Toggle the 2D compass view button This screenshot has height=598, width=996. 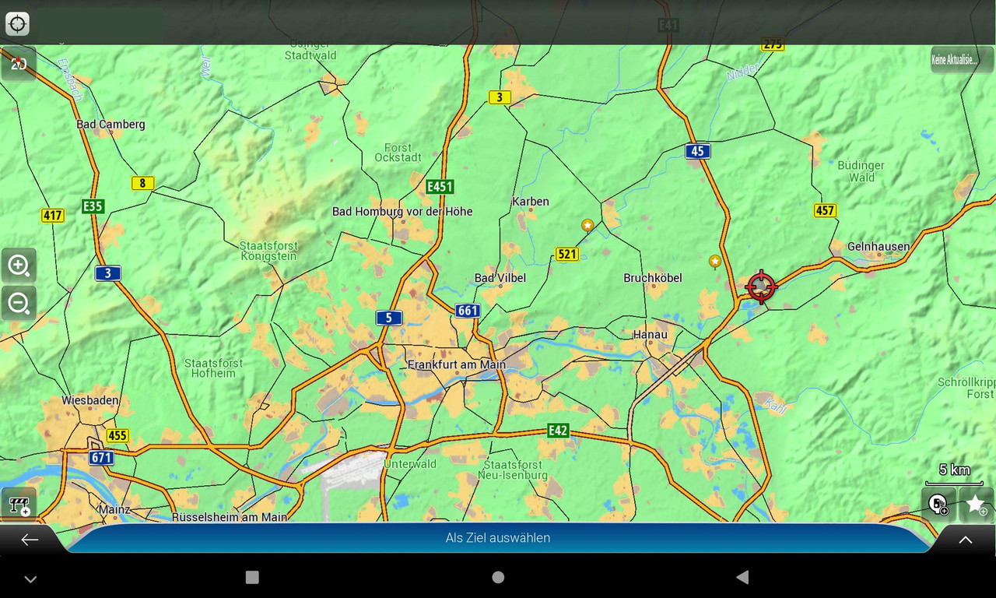click(18, 65)
